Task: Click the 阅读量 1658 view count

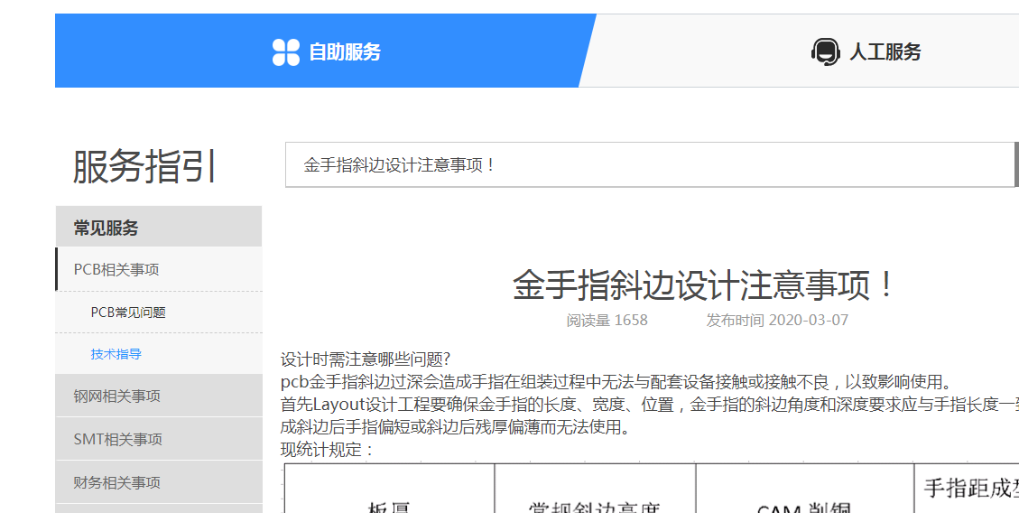Action: (607, 321)
